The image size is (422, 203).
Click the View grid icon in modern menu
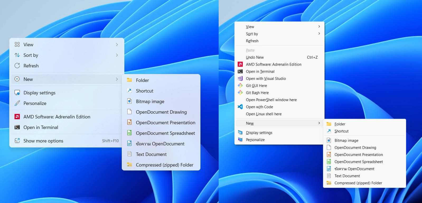17,44
